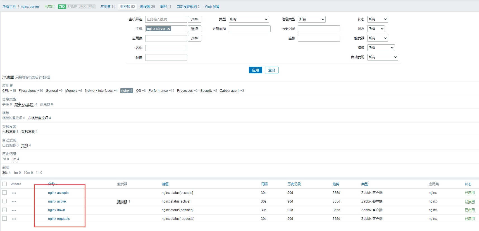
Task: Click the host 已启用 status link in the top bar
Action: coord(49,7)
